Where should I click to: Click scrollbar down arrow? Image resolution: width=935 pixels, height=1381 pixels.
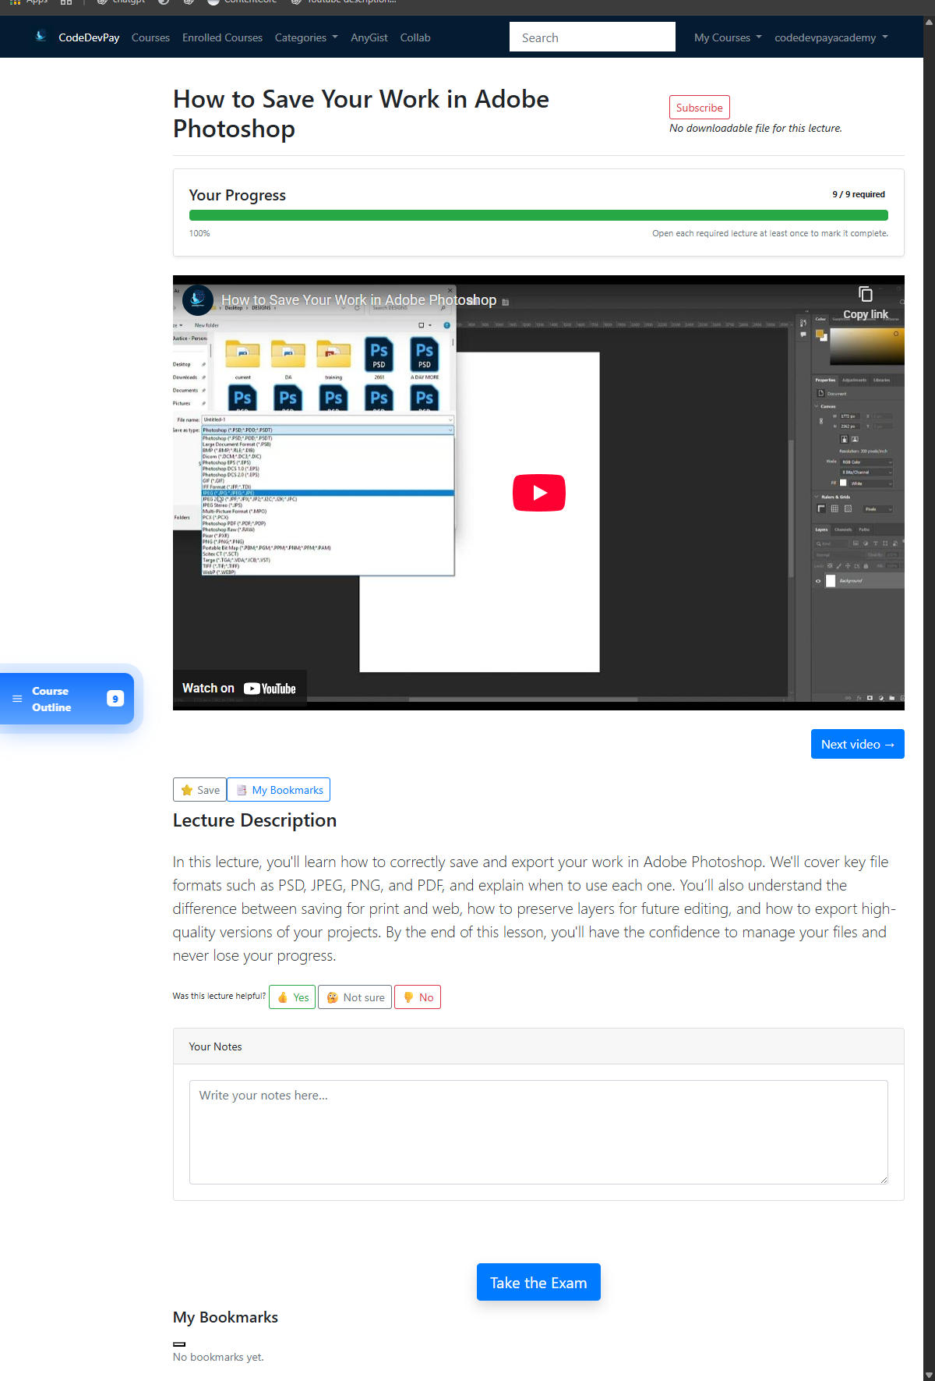pyautogui.click(x=929, y=1375)
